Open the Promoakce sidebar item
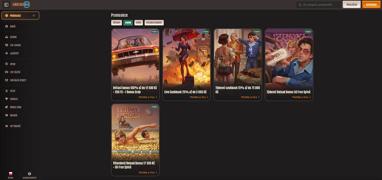The width and height of the screenshot is (382, 180). [20, 16]
